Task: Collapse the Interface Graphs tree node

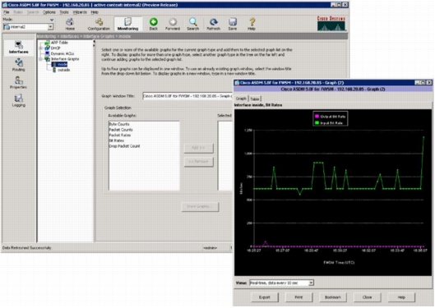Action: pos(41,59)
